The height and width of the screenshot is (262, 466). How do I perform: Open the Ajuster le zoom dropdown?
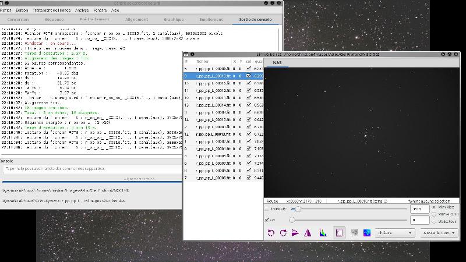click(439, 233)
